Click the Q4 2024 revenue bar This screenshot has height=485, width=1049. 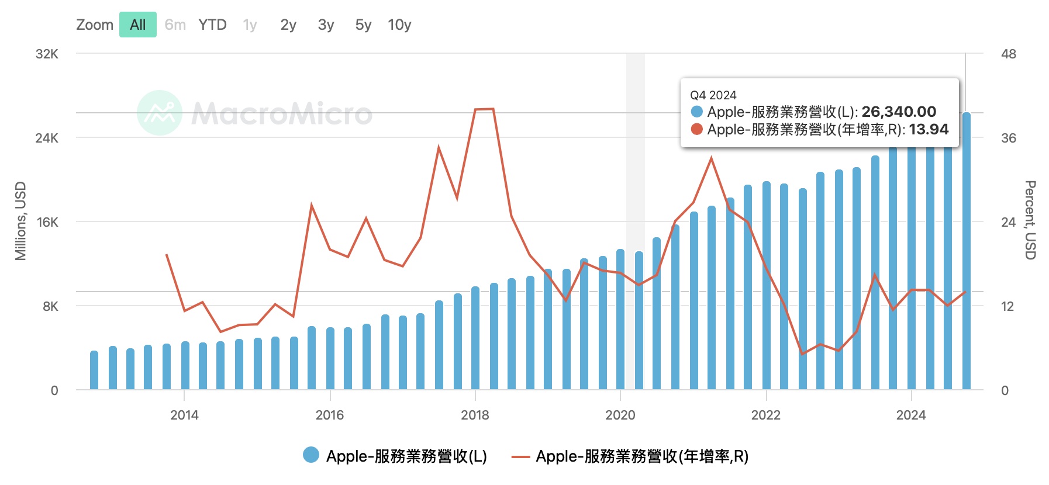pyautogui.click(x=966, y=251)
